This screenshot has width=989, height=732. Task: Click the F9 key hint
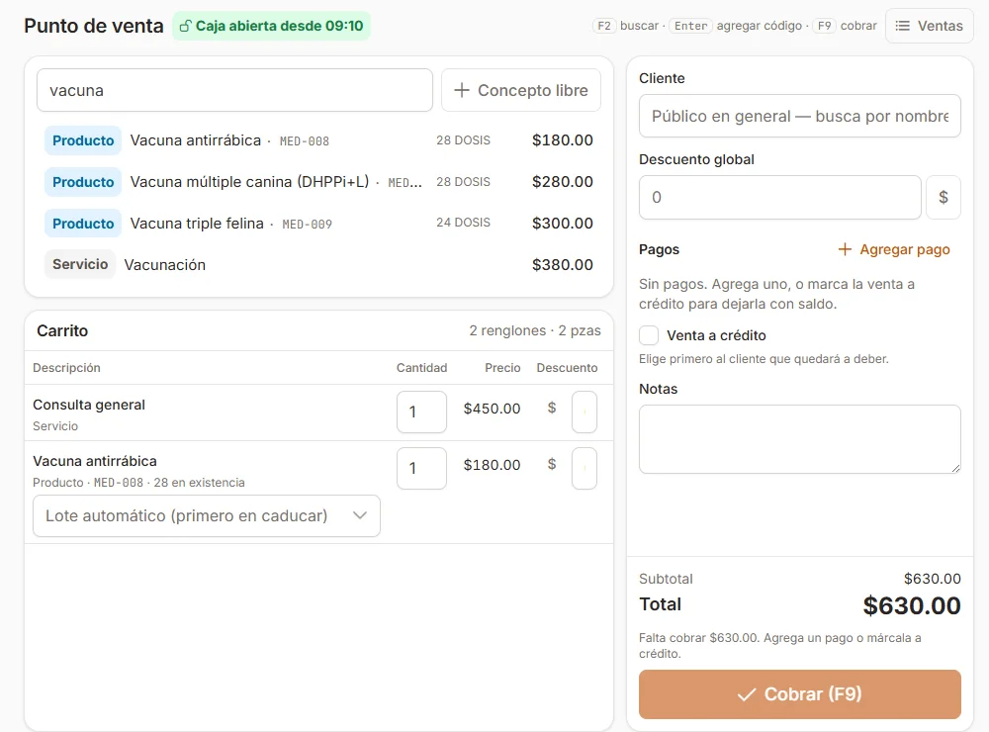(825, 26)
